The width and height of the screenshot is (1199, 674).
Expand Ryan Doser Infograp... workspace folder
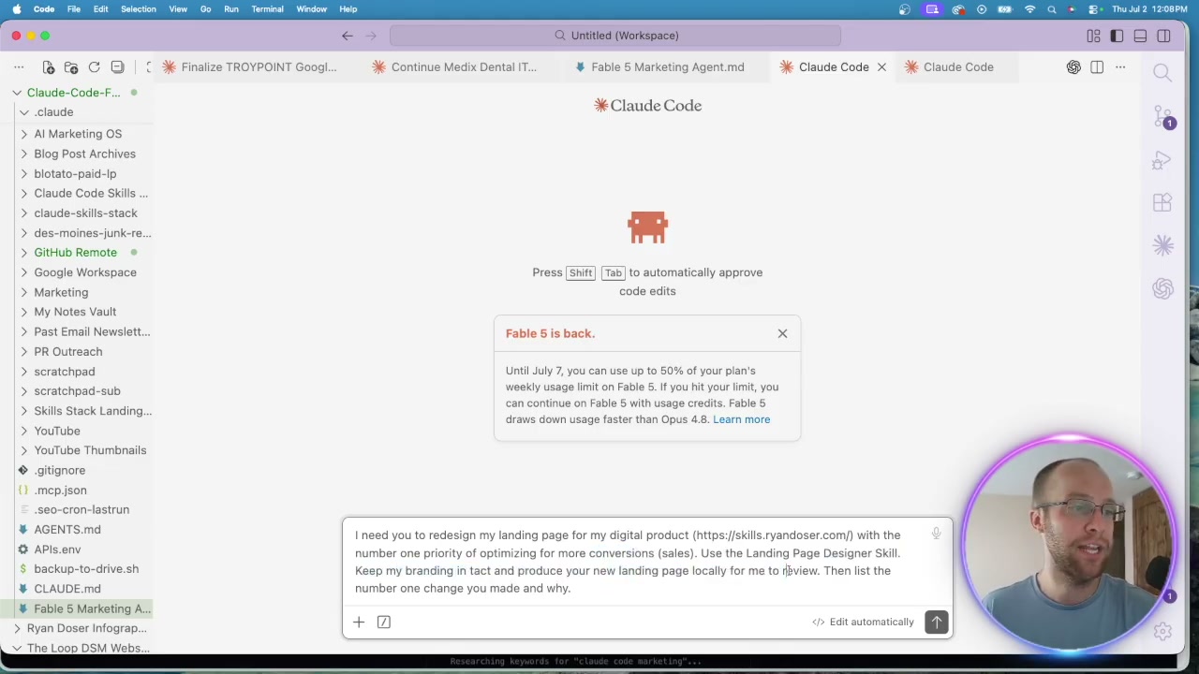tap(77, 628)
